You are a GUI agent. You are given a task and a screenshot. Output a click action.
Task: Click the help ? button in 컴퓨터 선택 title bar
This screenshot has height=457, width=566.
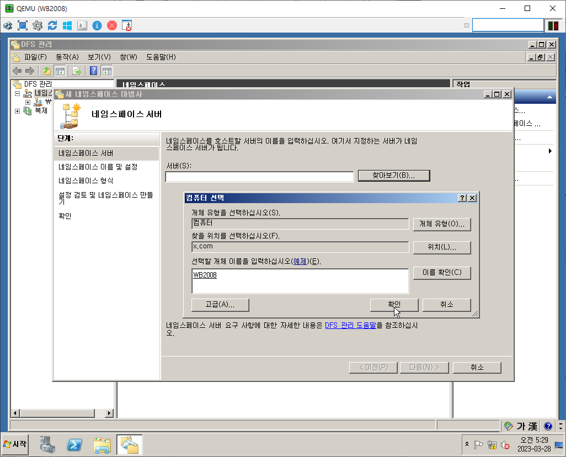(x=462, y=198)
